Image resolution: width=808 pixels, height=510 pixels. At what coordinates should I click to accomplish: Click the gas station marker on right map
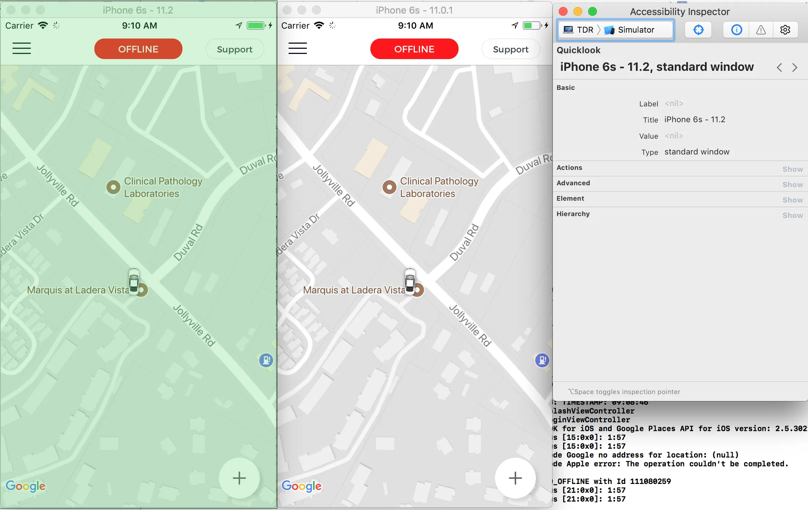(542, 360)
